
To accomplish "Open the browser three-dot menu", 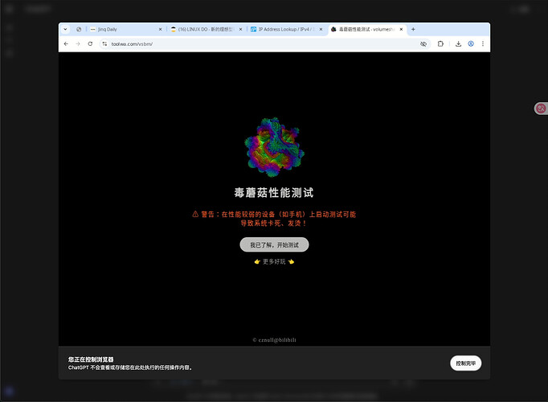I will [483, 43].
